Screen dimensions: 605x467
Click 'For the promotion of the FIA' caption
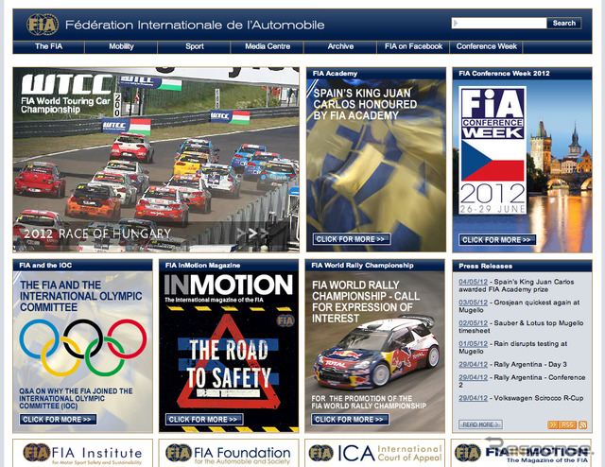[x=369, y=402]
